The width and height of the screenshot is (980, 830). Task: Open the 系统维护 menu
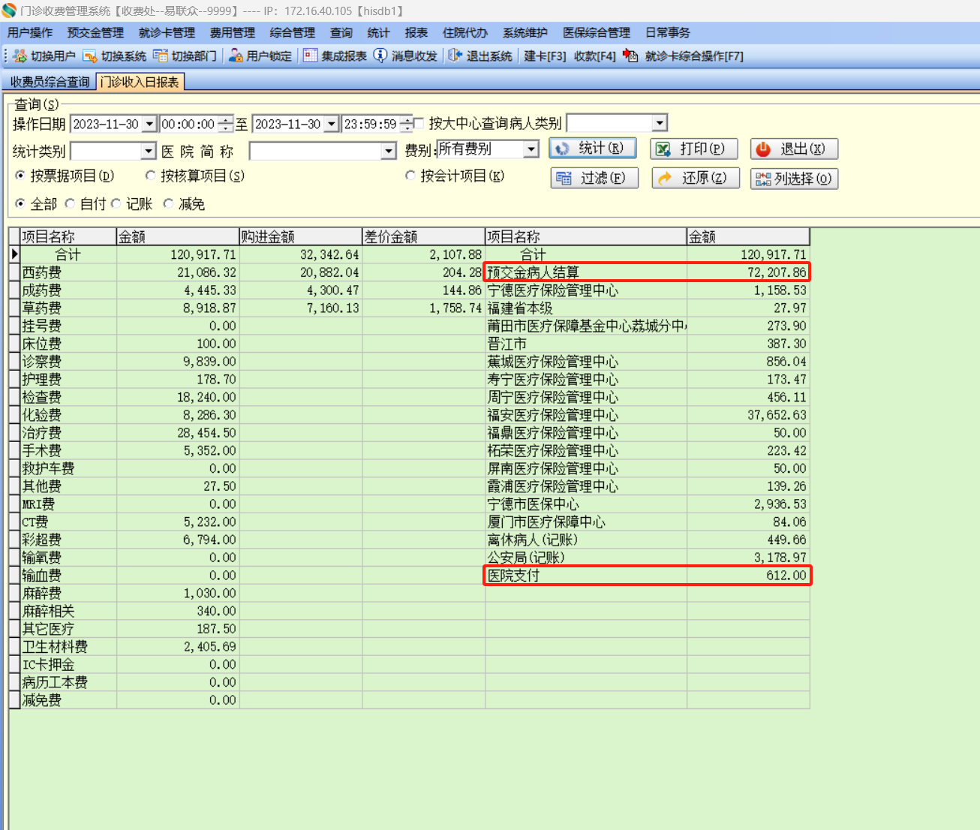[x=525, y=33]
